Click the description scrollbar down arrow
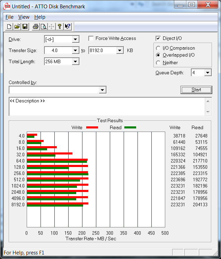Viewport: 221px width, 259px height. 208,112
